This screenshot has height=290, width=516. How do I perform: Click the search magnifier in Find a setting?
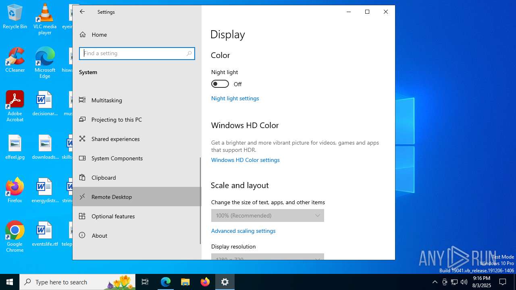click(189, 54)
